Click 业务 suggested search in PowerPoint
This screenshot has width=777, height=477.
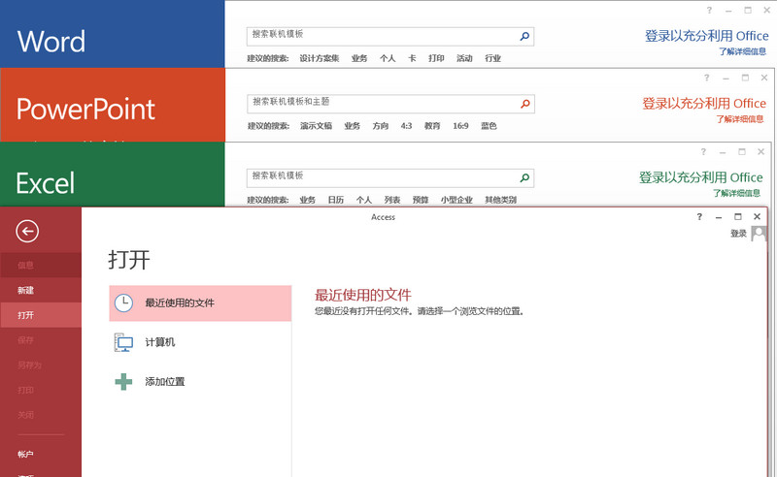click(353, 126)
